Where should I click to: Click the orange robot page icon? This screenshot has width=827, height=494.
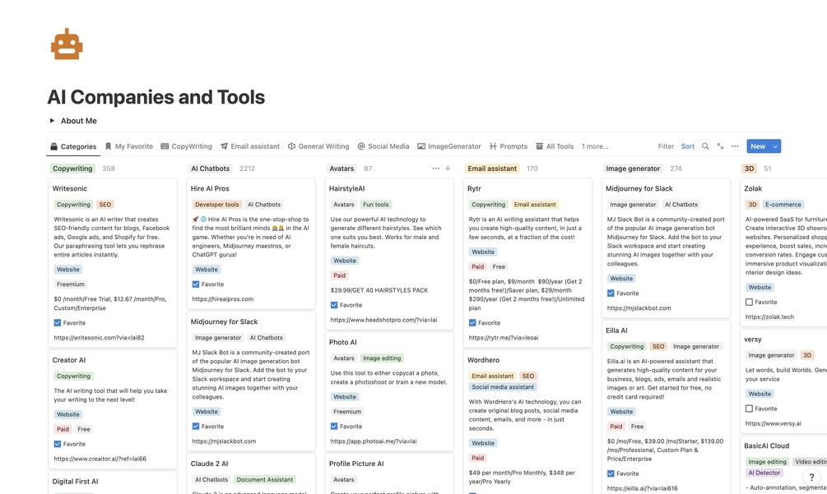67,44
